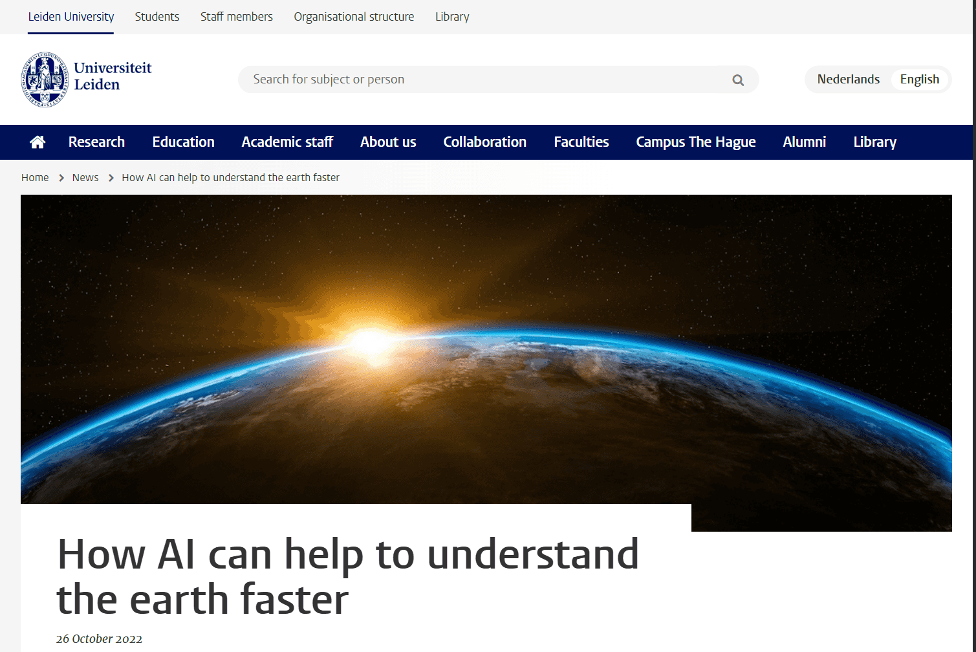Click the Alumni navigation item
This screenshot has height=652, width=976.
pos(804,142)
